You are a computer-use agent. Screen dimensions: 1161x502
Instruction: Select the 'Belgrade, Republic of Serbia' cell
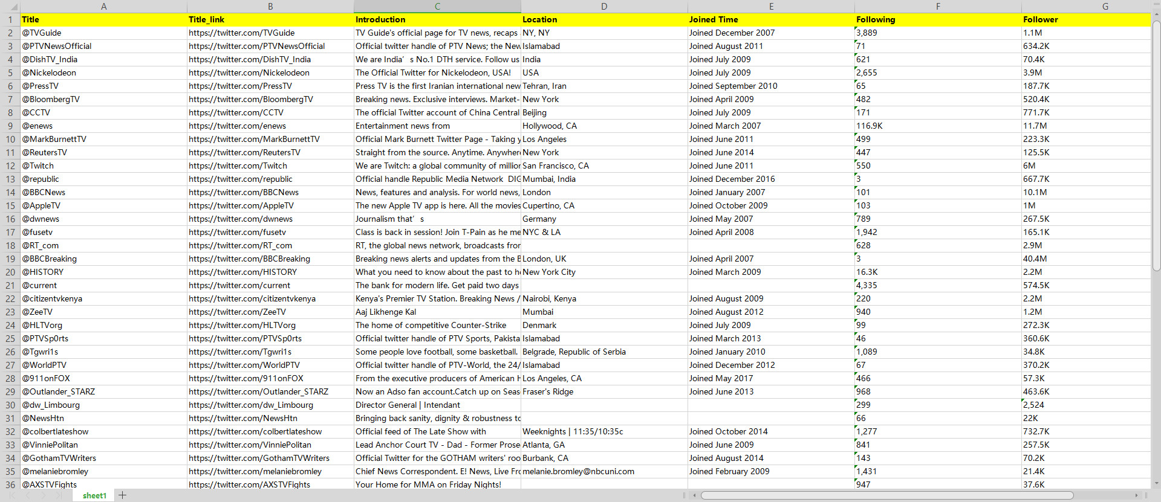click(604, 352)
